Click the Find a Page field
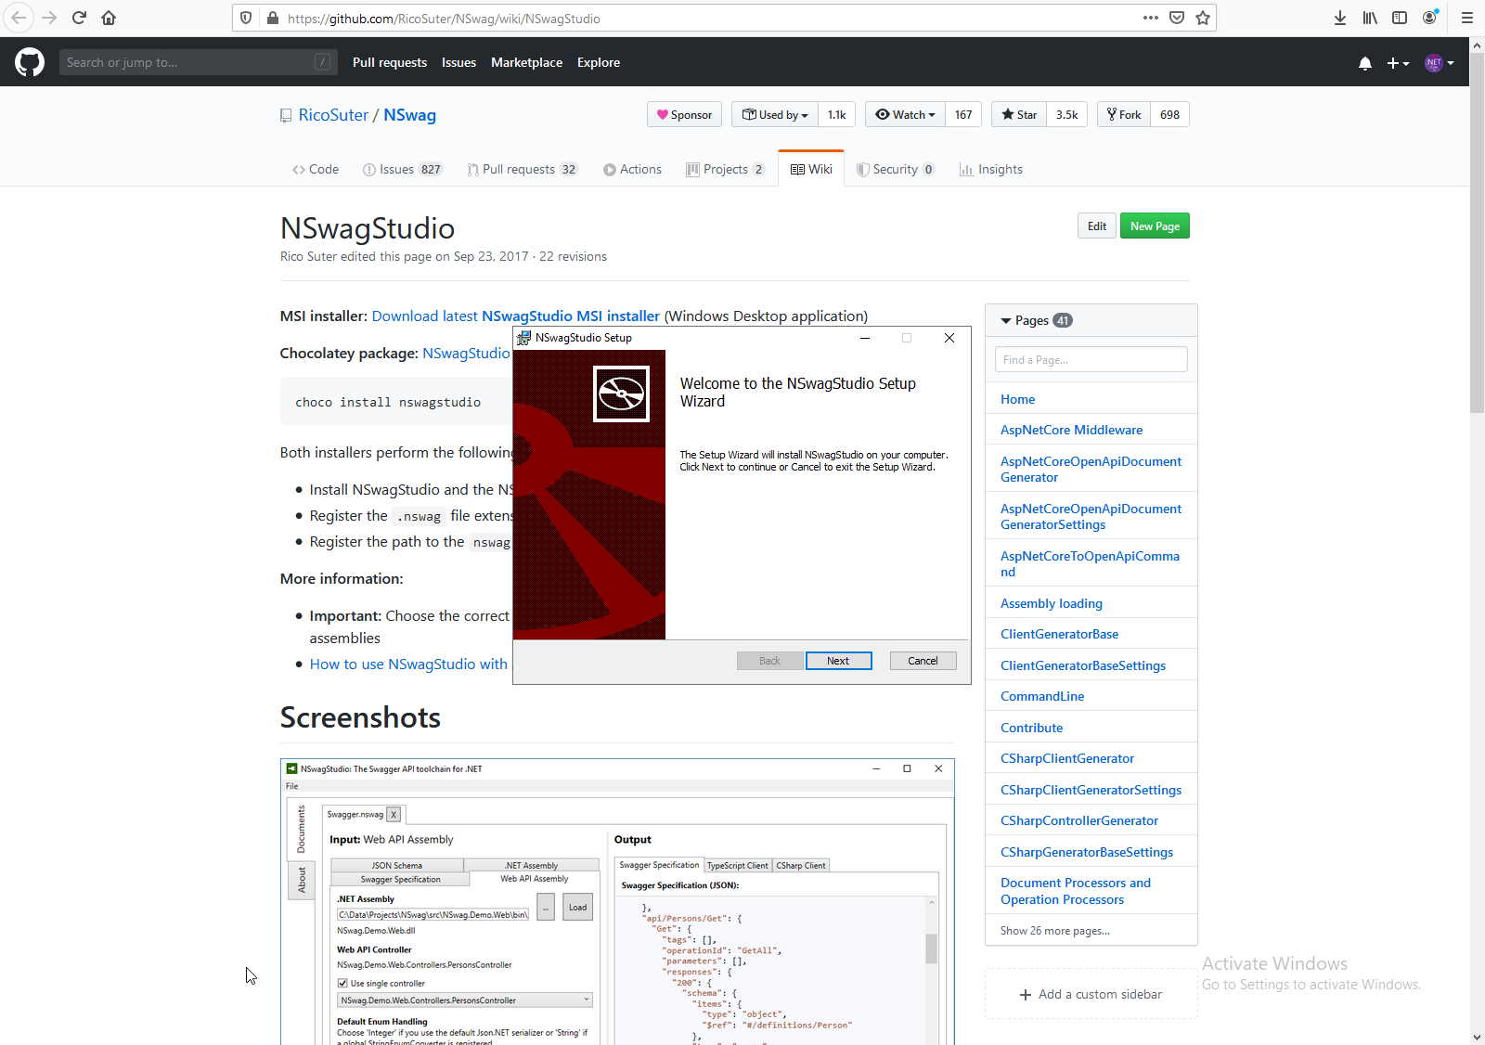1485x1045 pixels. pyautogui.click(x=1091, y=360)
